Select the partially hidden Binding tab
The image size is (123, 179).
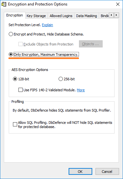tap(104, 16)
